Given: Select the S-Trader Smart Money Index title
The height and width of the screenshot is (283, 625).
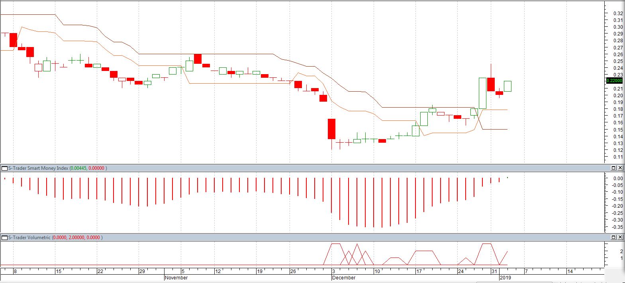Looking at the screenshot, I should [38, 168].
